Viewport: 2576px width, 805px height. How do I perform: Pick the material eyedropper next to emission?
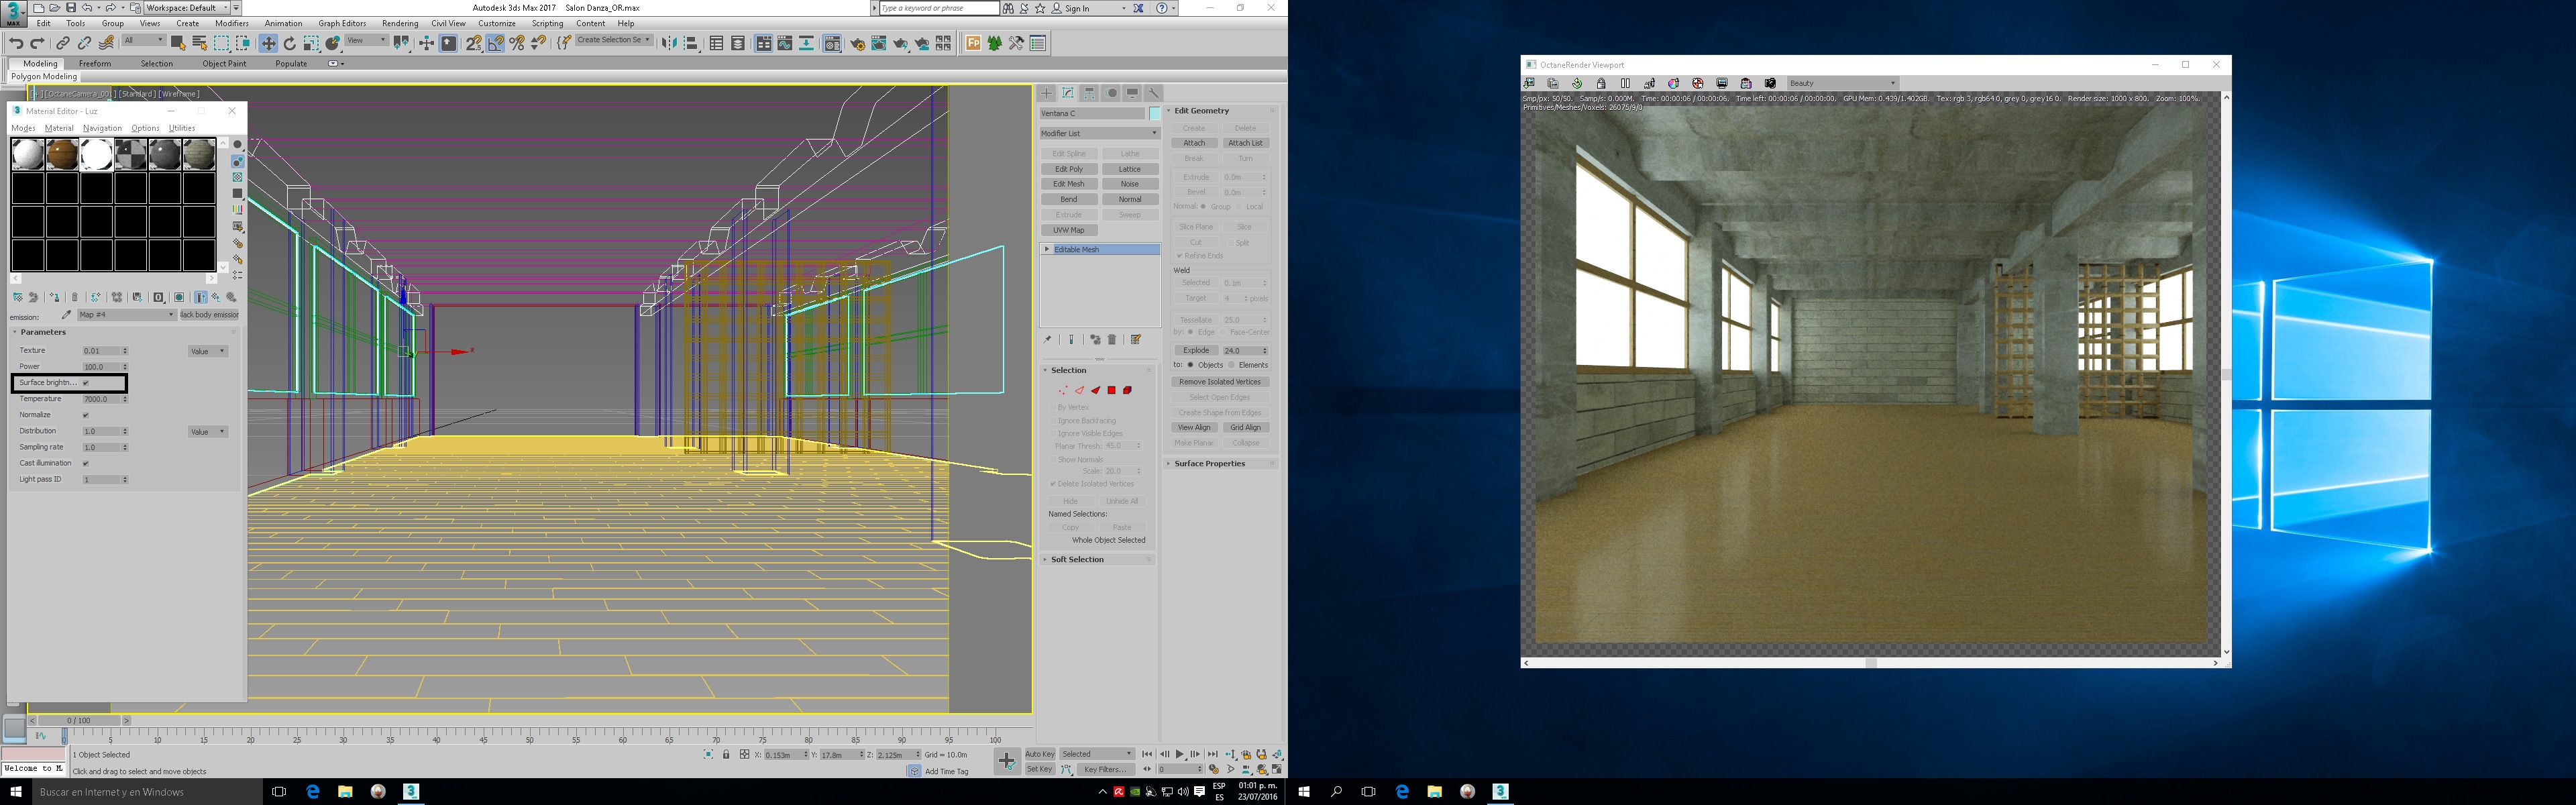tap(66, 315)
